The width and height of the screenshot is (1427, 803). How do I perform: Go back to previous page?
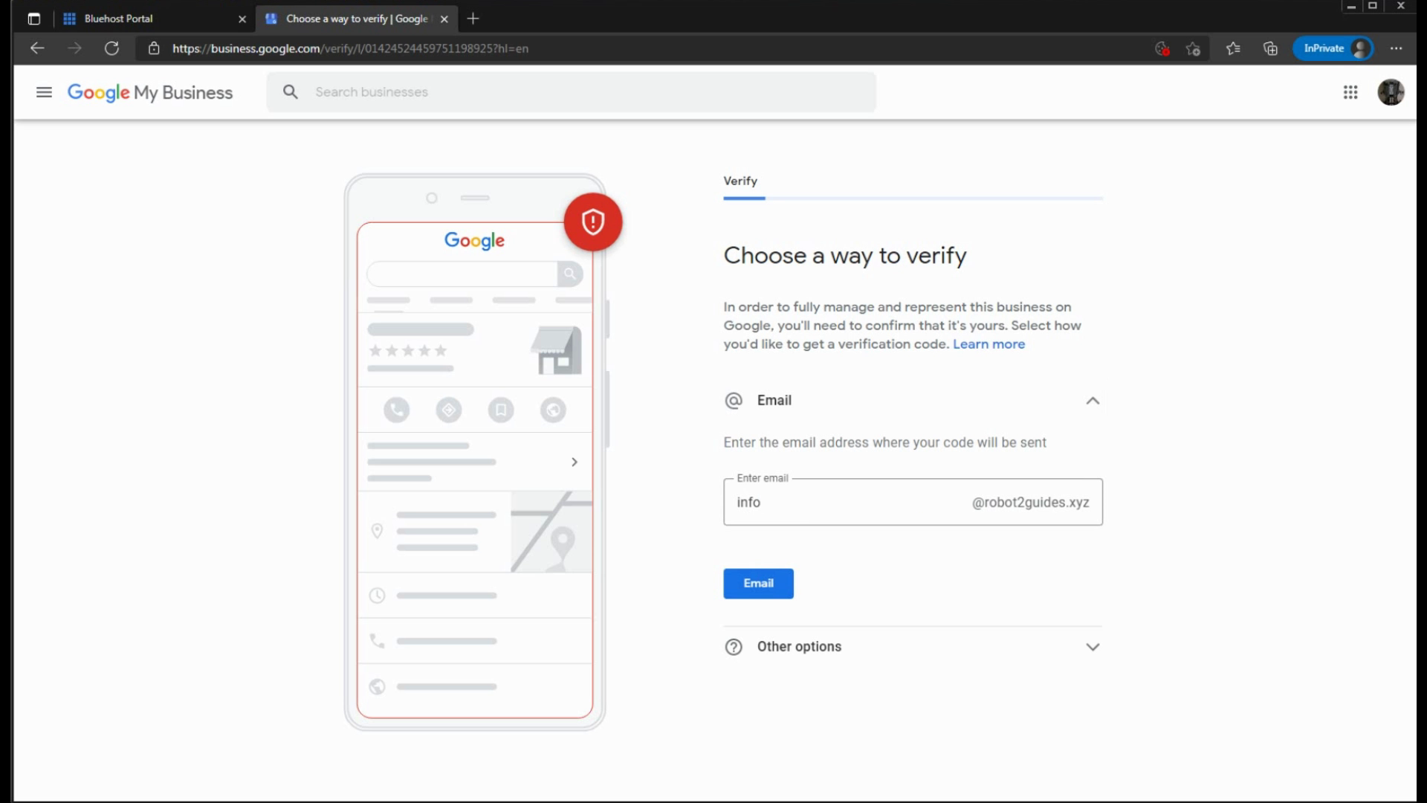point(37,48)
